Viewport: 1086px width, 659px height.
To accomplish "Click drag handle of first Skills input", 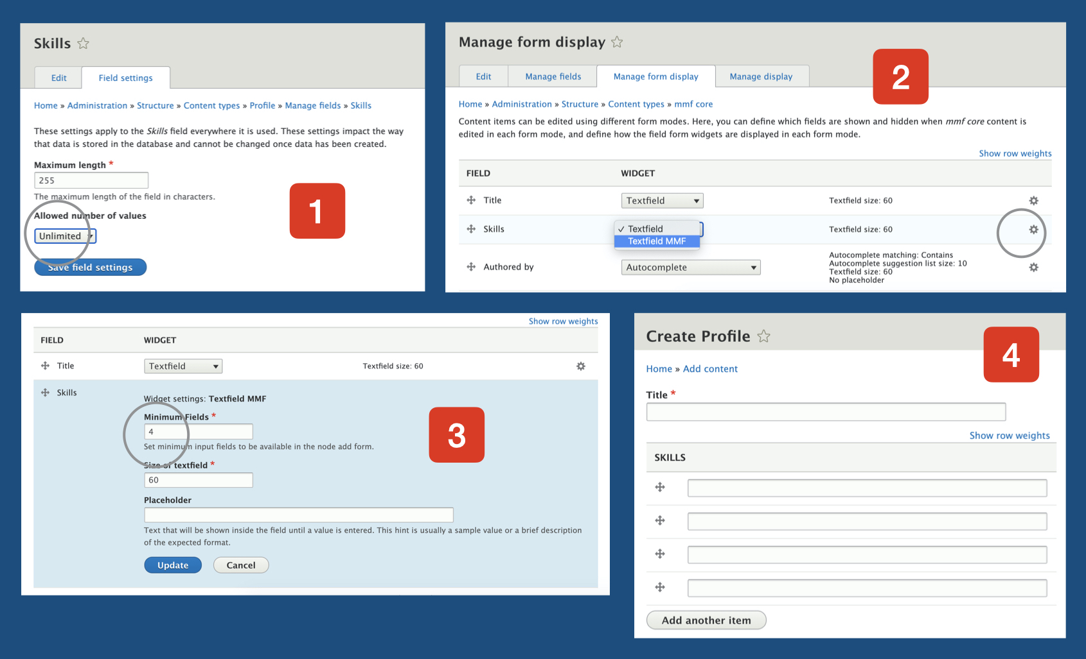I will [660, 488].
